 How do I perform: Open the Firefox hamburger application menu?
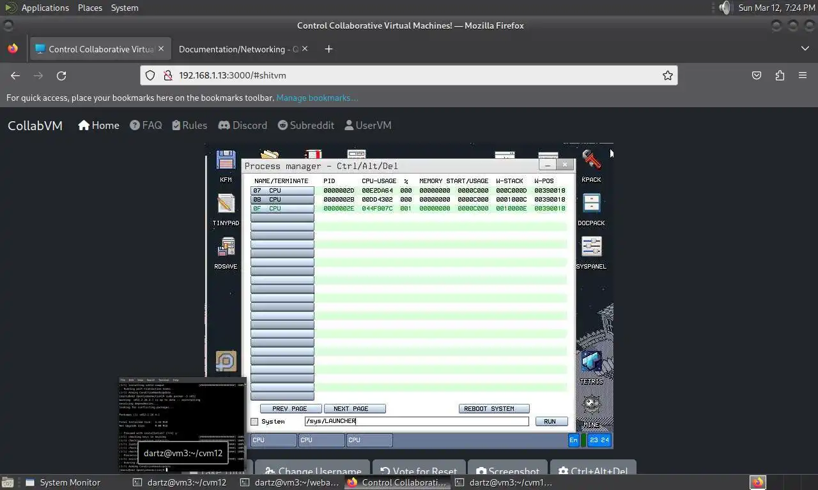[803, 75]
